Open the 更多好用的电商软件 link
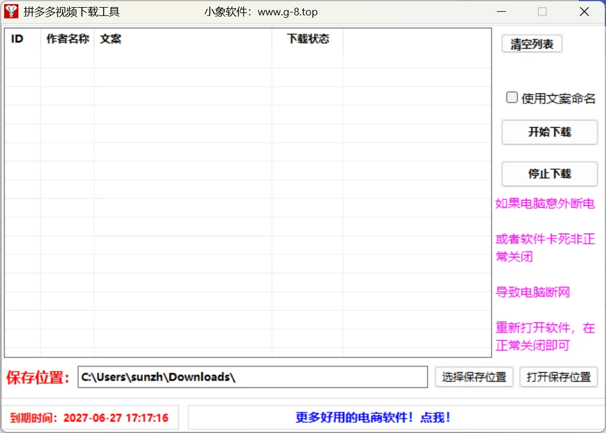The height and width of the screenshot is (433, 606). pos(373,417)
